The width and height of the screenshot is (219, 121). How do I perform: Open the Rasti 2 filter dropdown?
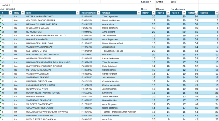[x=168, y=13]
